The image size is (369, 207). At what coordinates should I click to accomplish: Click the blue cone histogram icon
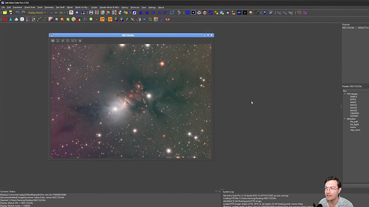[10, 19]
